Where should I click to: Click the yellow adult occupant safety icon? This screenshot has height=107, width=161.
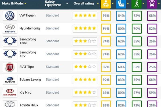click(106, 4)
